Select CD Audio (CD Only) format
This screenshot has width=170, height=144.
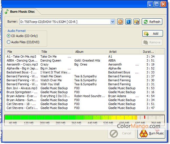9,36
